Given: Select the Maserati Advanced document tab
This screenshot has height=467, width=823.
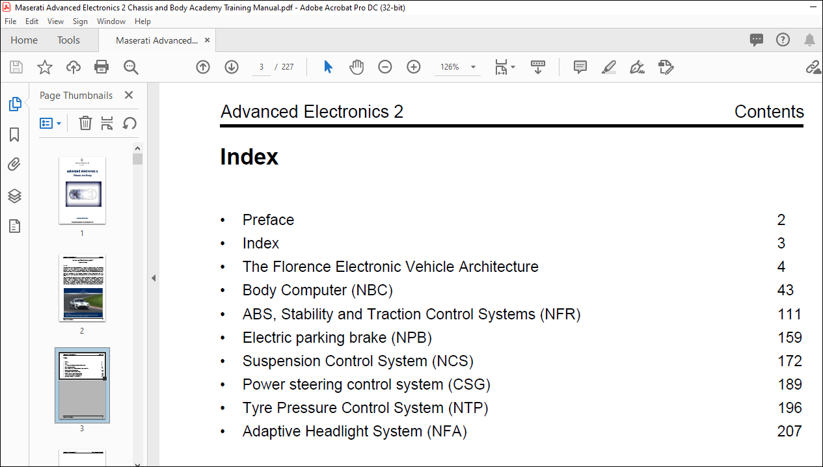Looking at the screenshot, I should coord(157,40).
